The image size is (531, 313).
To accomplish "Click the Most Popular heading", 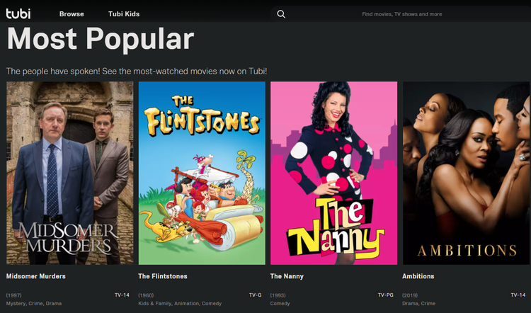I will 101,39.
